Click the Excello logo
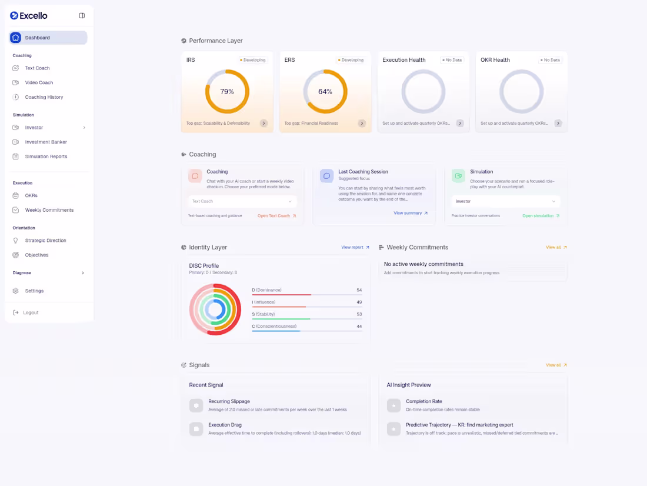Image resolution: width=647 pixels, height=486 pixels. (29, 15)
